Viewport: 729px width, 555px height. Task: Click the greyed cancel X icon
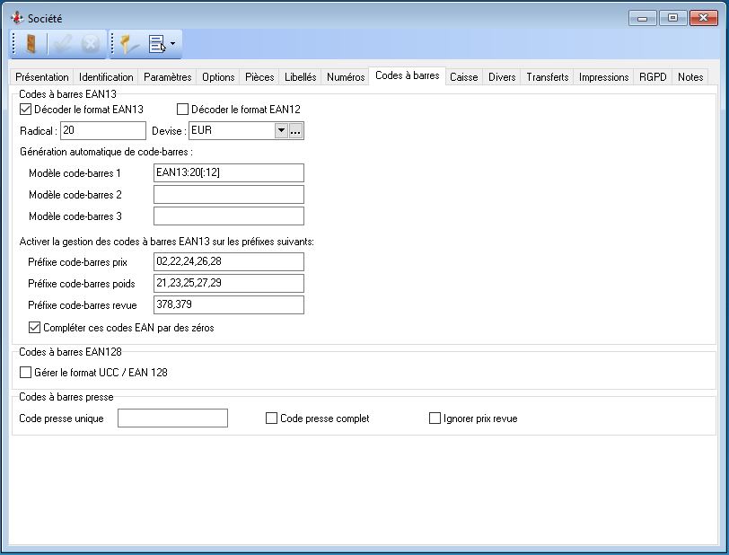tap(90, 44)
